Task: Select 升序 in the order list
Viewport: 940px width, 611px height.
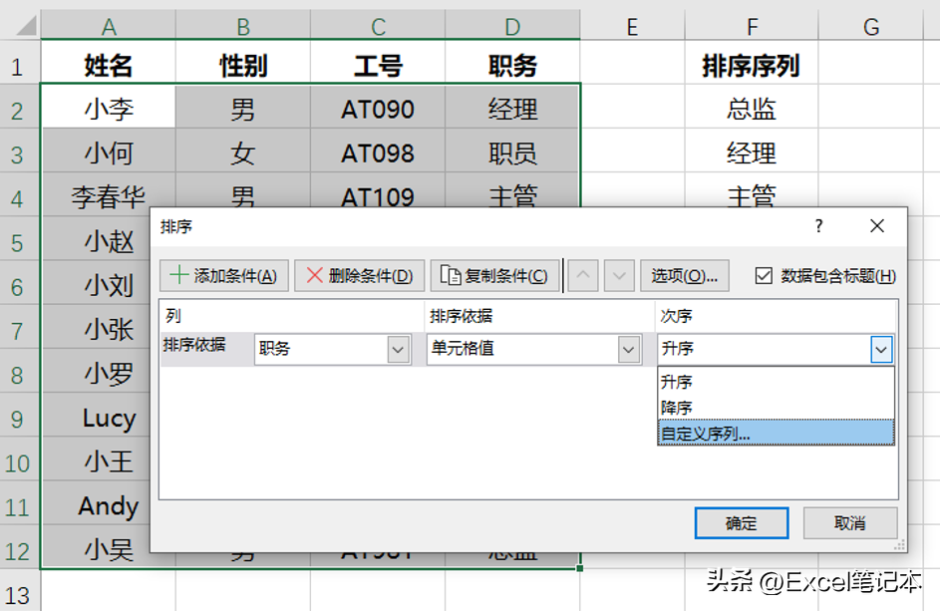Action: point(776,382)
